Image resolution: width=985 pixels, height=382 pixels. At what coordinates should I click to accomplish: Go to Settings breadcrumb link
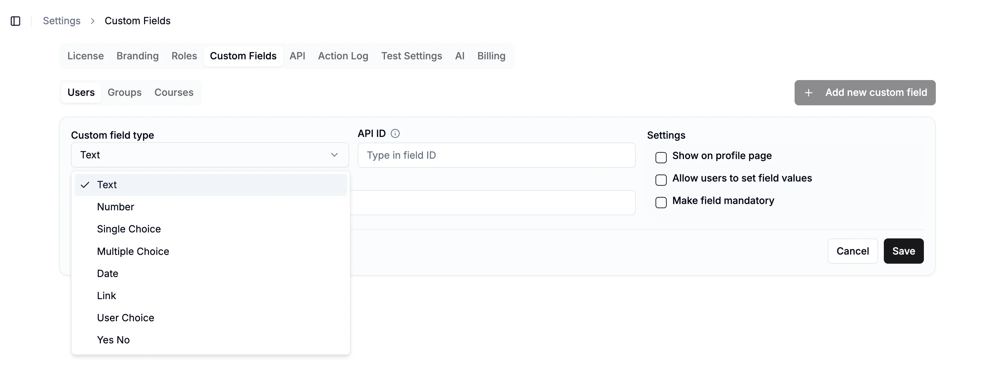point(61,21)
